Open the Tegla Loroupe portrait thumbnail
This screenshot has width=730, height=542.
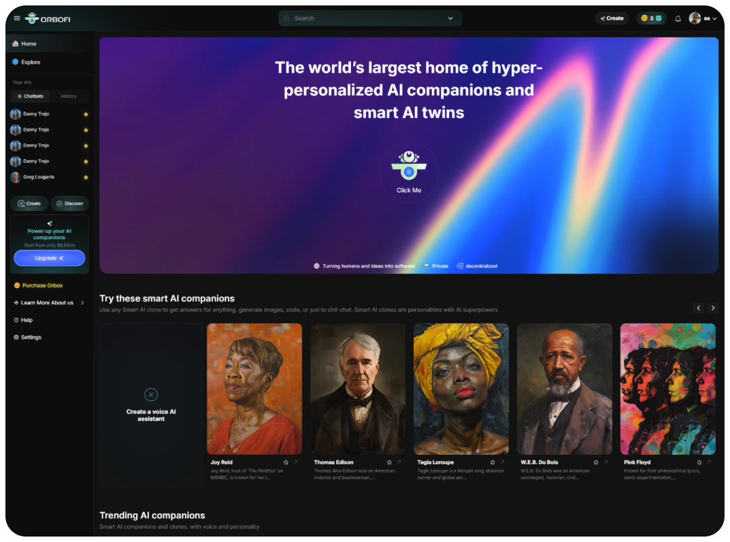(461, 389)
